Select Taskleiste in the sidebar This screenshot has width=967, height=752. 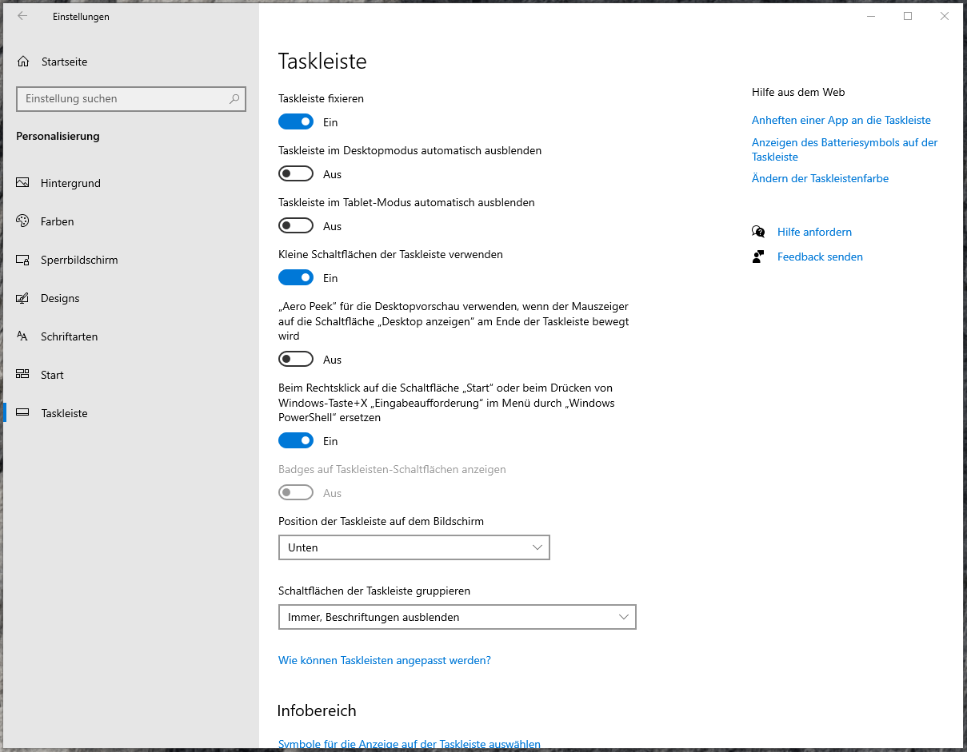click(x=64, y=413)
